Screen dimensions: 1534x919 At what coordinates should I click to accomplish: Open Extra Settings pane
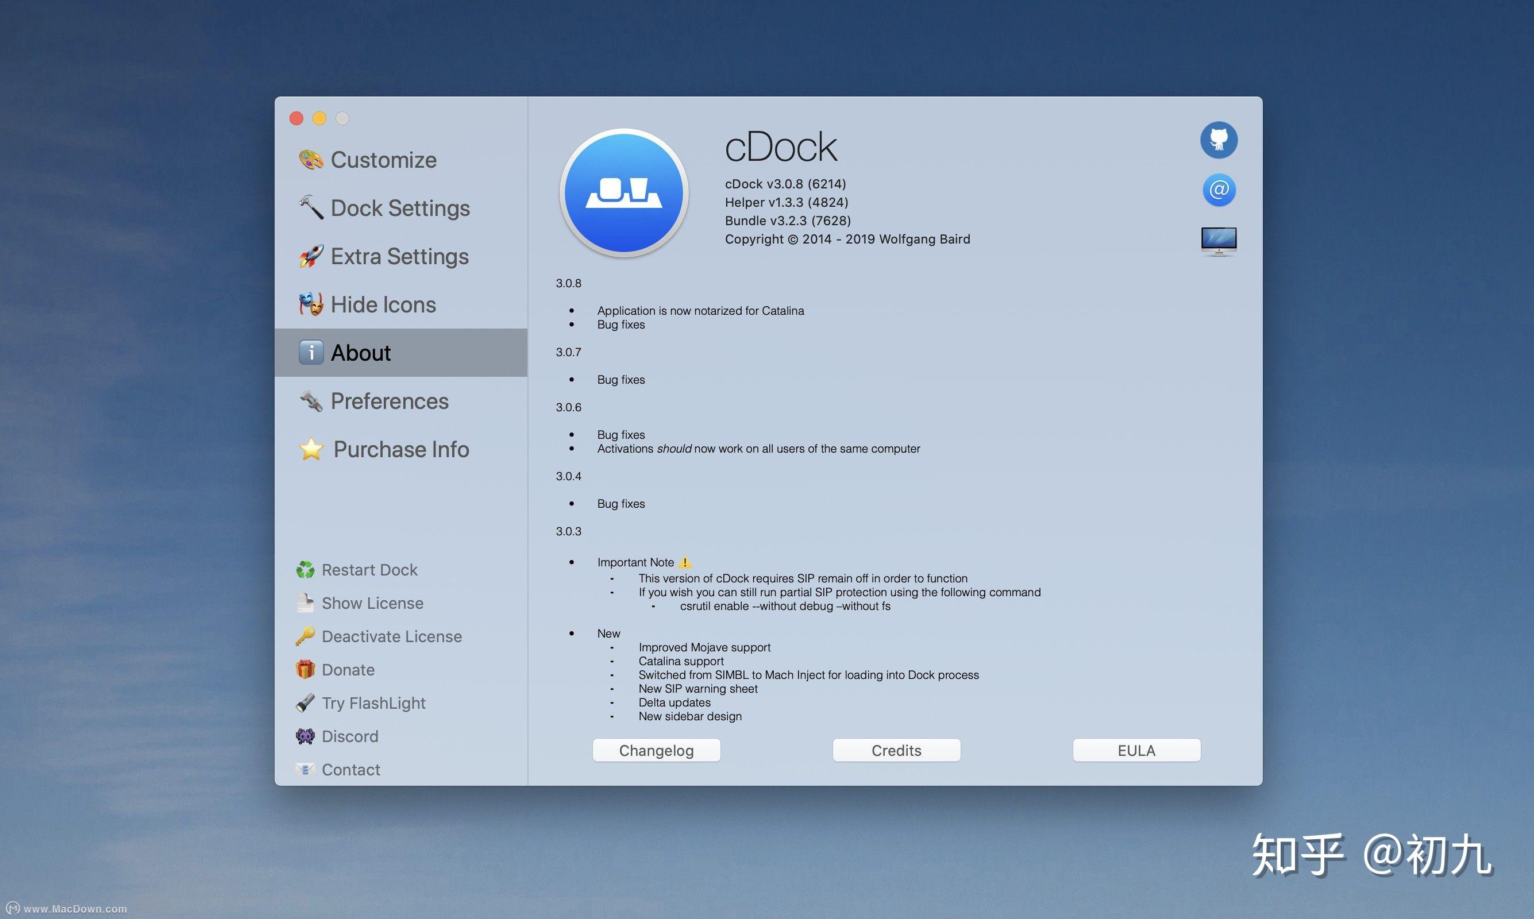(x=400, y=256)
